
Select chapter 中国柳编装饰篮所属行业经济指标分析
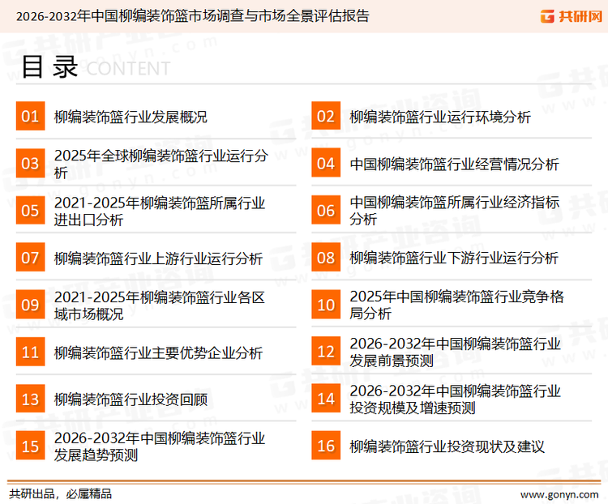[455, 211]
